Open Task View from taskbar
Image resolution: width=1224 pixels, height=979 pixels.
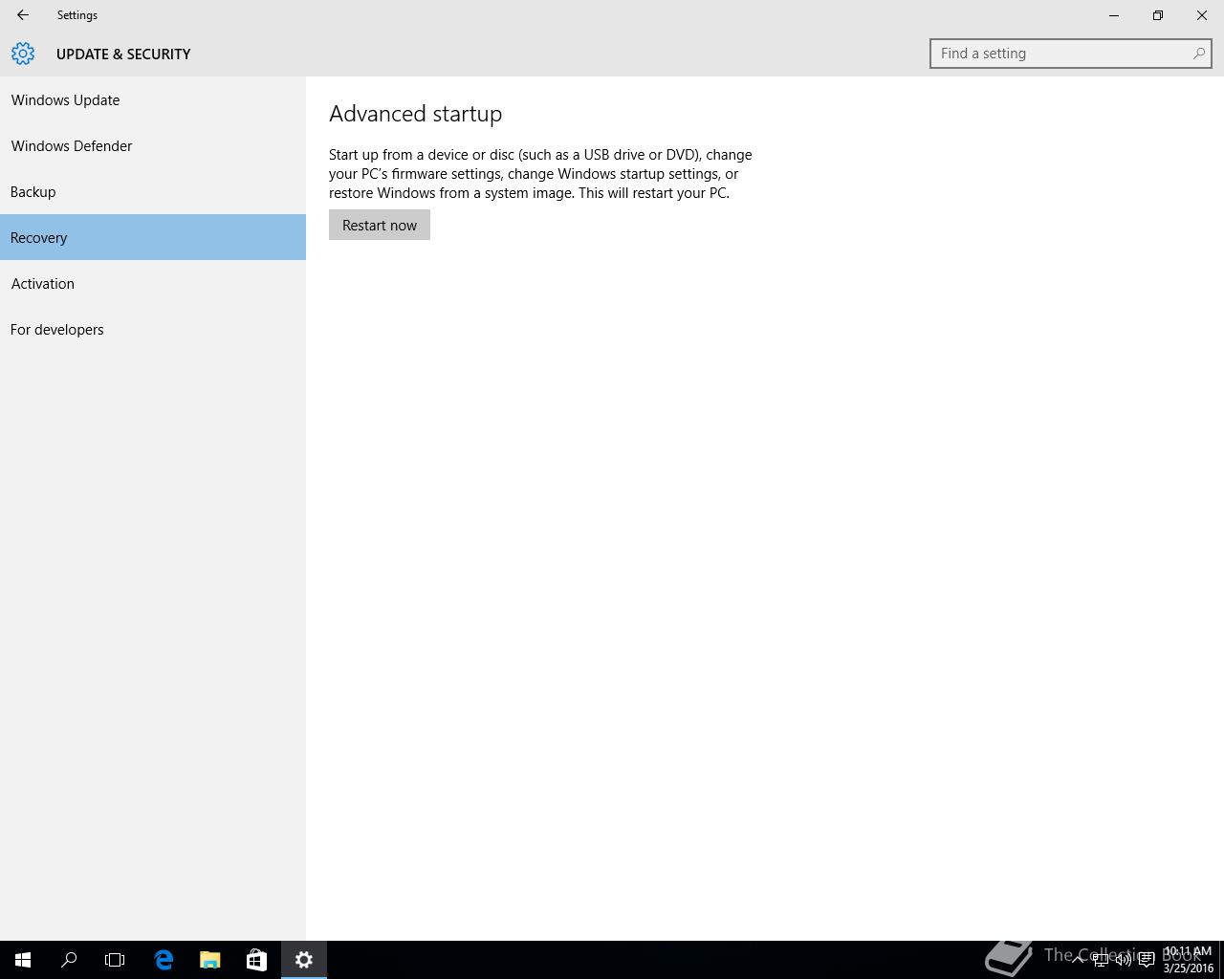tap(115, 960)
